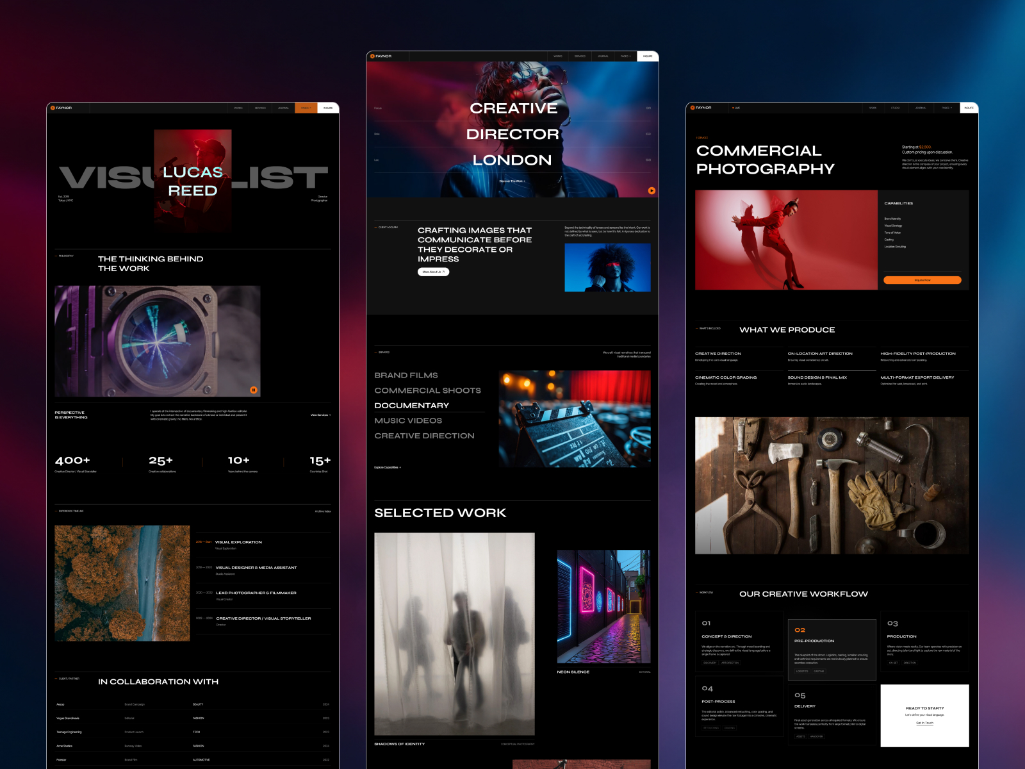This screenshot has height=769, width=1025.
Task: Click the blue afro portrait image
Action: pyautogui.click(x=607, y=267)
